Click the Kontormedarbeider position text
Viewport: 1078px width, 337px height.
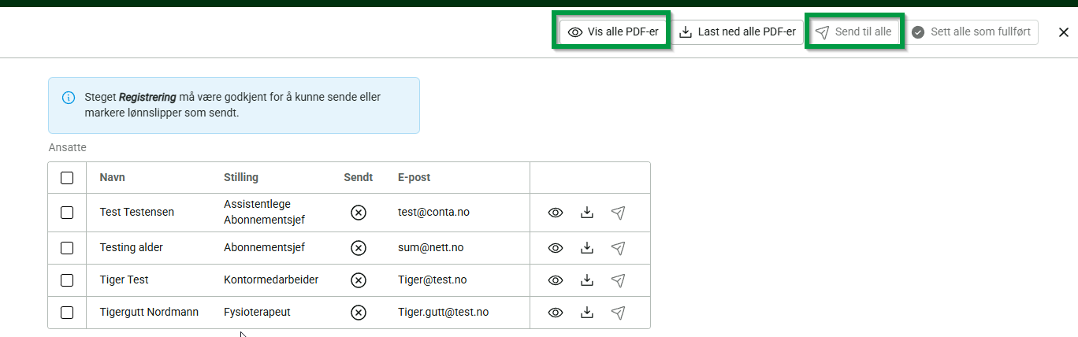271,280
